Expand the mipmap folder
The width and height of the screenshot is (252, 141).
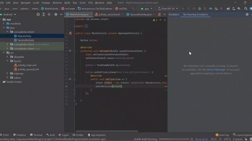pyautogui.click(x=7, y=73)
